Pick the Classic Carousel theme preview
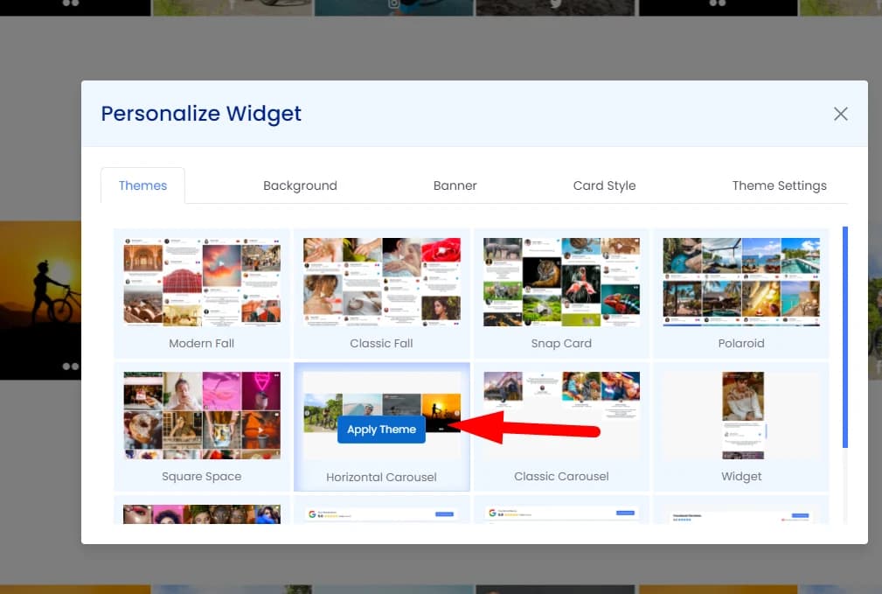This screenshot has height=594, width=882. [561, 415]
